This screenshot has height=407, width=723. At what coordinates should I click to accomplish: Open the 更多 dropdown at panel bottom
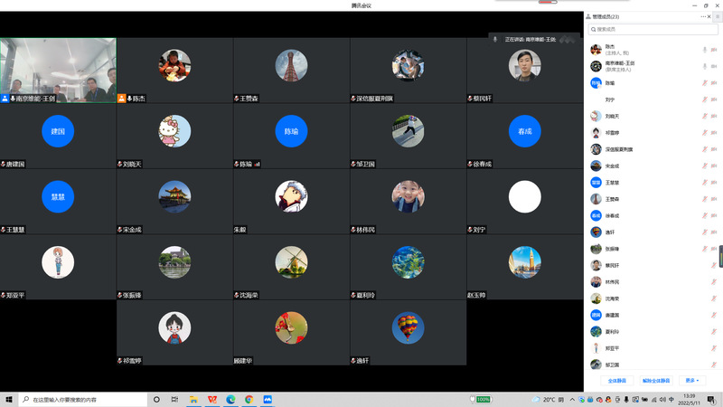point(692,381)
